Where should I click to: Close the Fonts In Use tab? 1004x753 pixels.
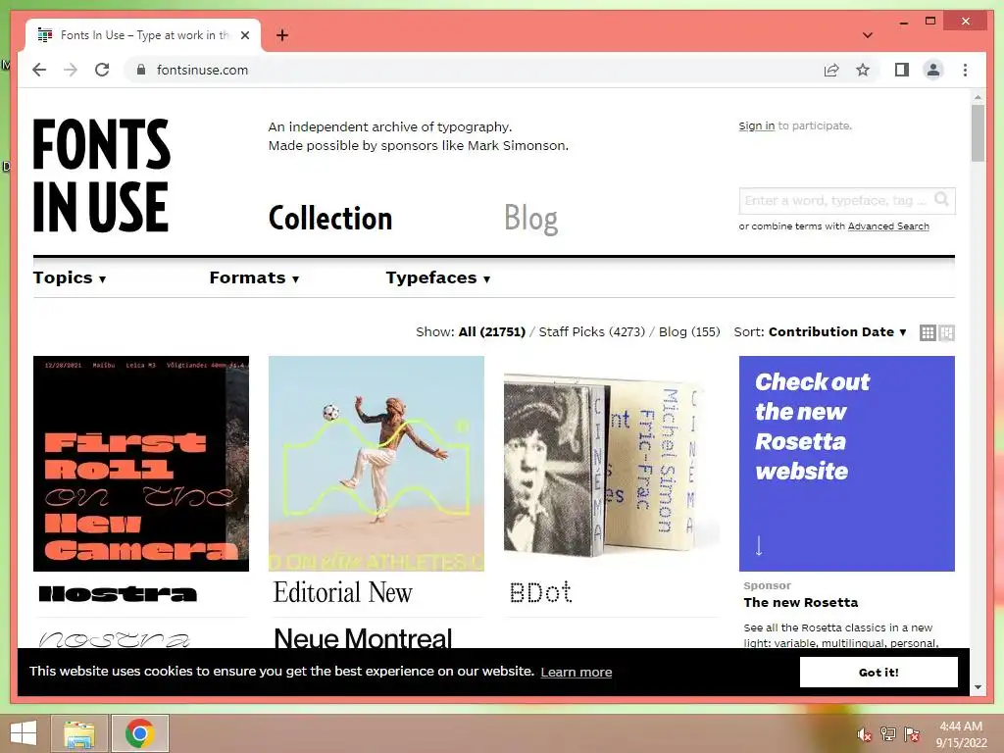(x=244, y=35)
